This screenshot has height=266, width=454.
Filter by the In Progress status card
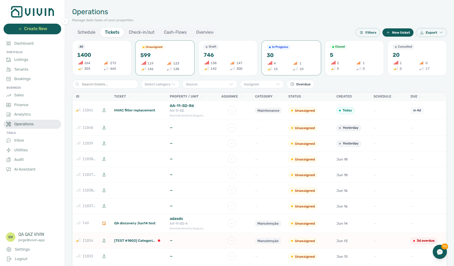291,58
